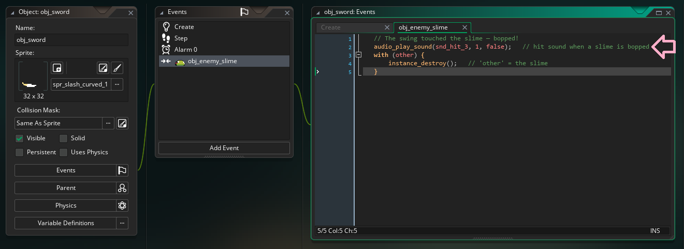
Task: Collapse the obj_sword: Events code window triangle
Action: pyautogui.click(x=318, y=12)
